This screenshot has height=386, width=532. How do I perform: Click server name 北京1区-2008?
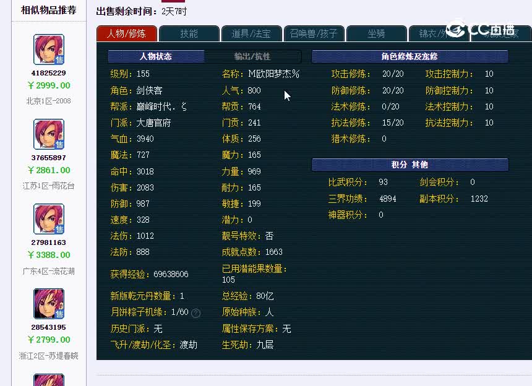pyautogui.click(x=48, y=101)
